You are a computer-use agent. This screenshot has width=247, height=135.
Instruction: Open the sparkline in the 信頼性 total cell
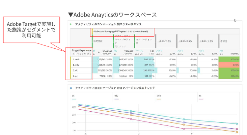221,51
